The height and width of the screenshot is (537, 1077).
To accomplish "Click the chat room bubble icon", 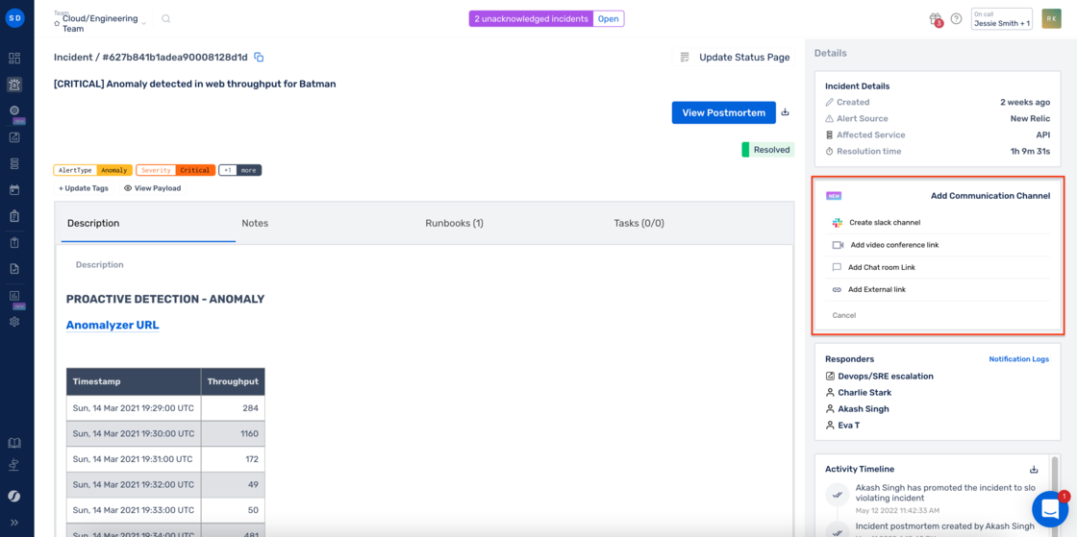I will 837,267.
